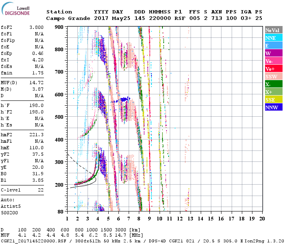Click the foF2 value 3.800
Viewport: 285px width, 244px height.
36,27
